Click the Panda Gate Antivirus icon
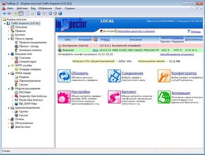Image resolution: width=205 pixels, height=155 pixels. 16,100
